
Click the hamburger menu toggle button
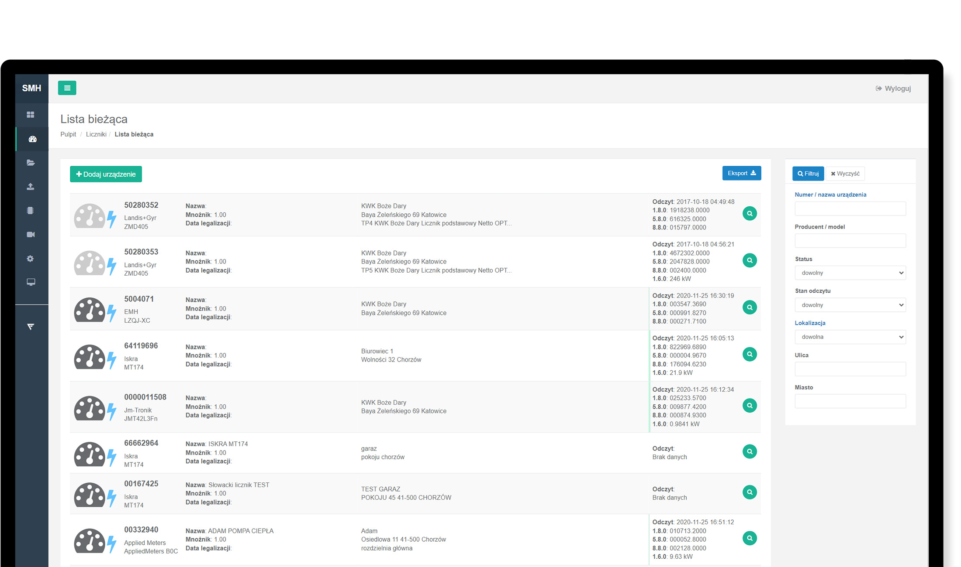coord(67,88)
